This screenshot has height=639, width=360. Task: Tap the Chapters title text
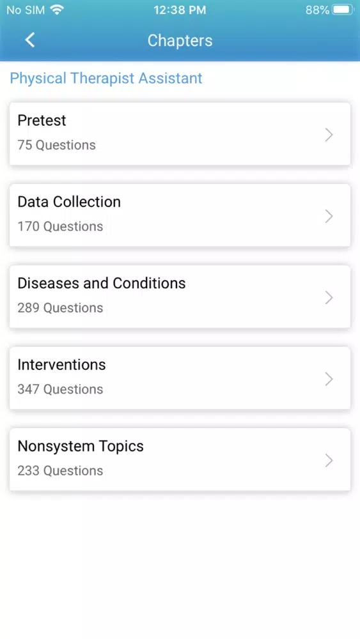[180, 40]
